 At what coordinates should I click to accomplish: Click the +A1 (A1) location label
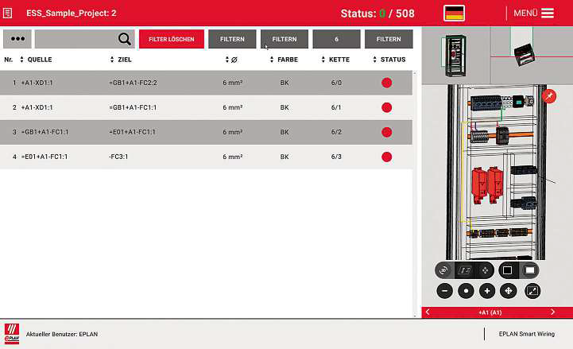pyautogui.click(x=490, y=312)
